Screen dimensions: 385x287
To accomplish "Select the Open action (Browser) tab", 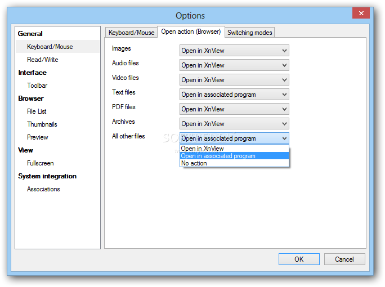I will click(191, 32).
